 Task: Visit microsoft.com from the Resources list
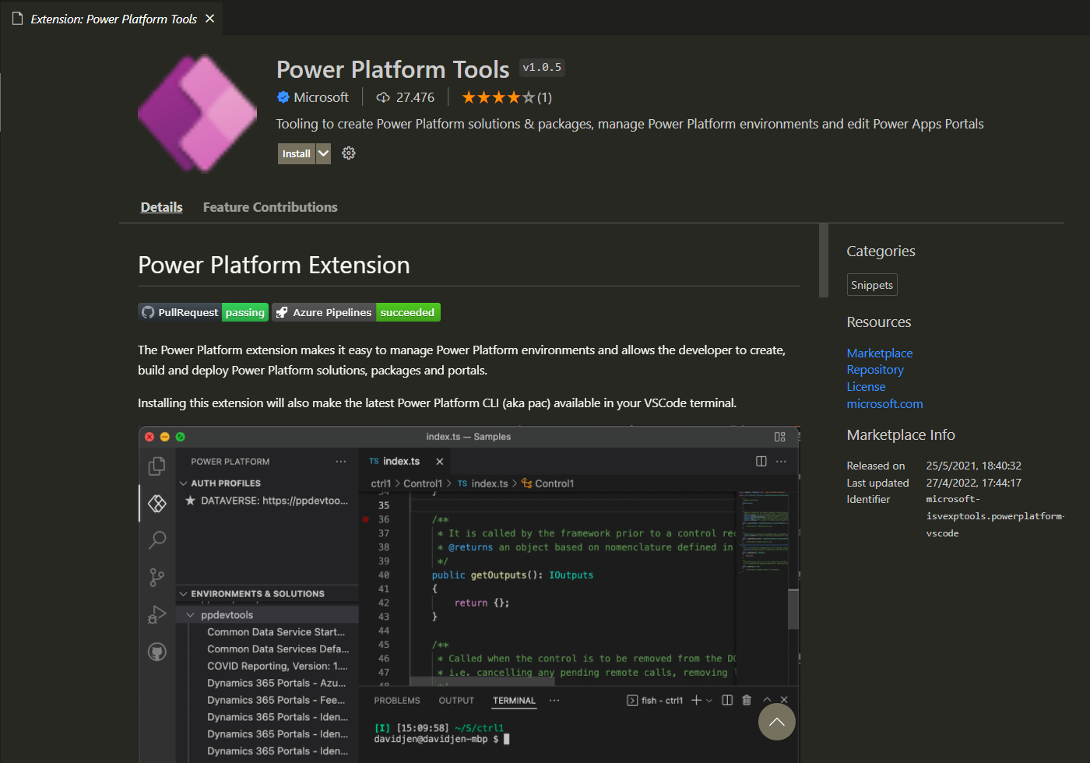(x=884, y=403)
